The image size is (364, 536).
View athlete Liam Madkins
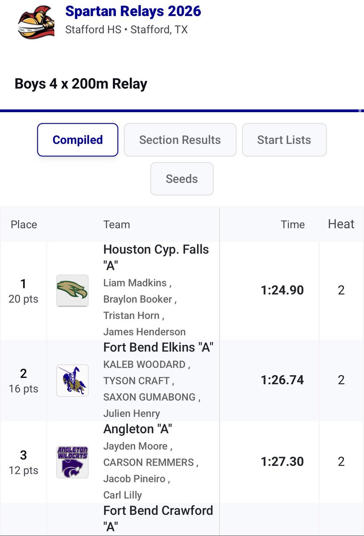point(135,283)
